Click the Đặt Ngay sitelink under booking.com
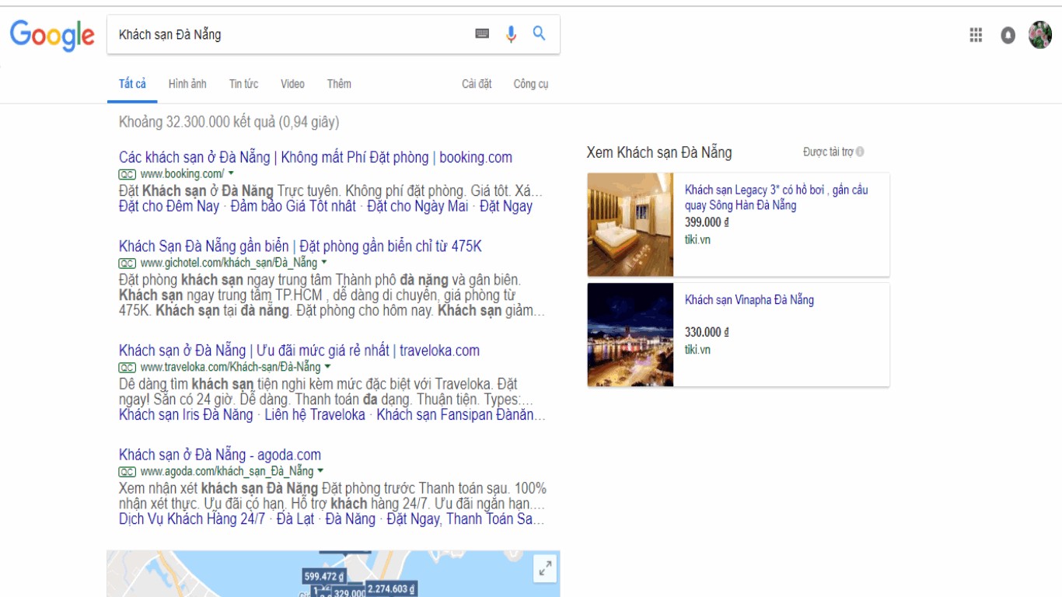The image size is (1062, 597). point(506,206)
